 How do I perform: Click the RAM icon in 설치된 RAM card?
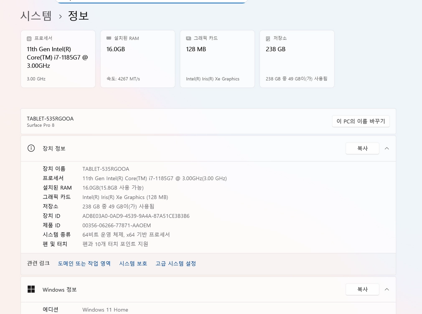(109, 38)
